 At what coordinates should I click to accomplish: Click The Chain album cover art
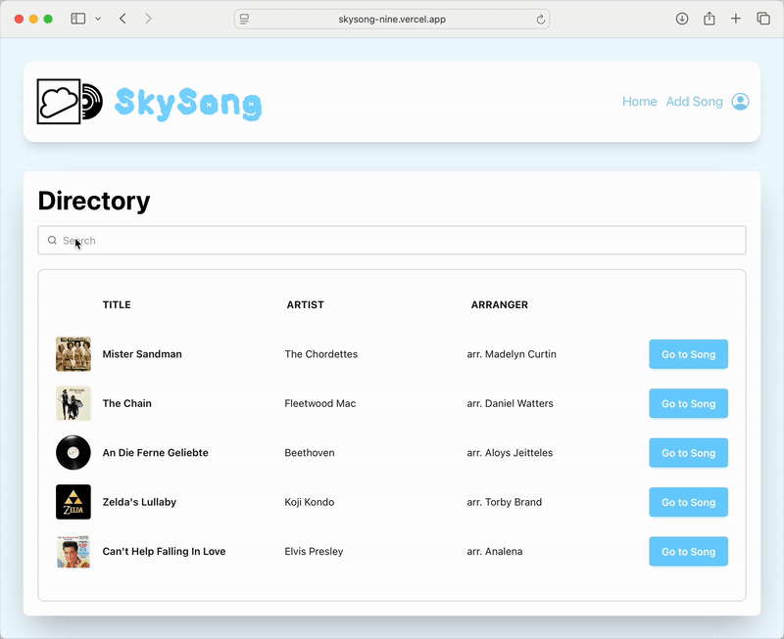point(73,403)
